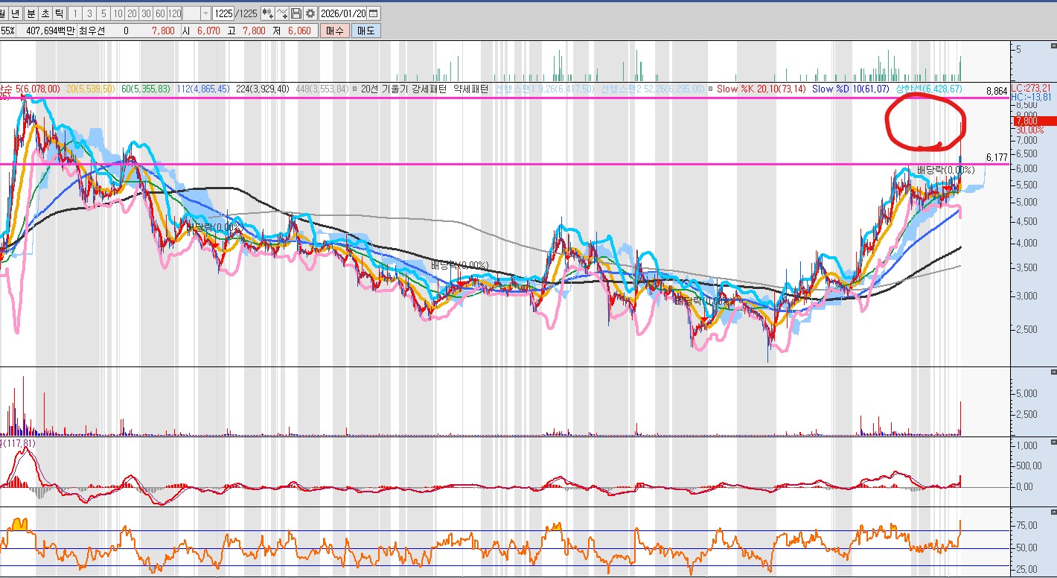Save chart with the floppy disk icon
The width and height of the screenshot is (1057, 578).
[296, 13]
